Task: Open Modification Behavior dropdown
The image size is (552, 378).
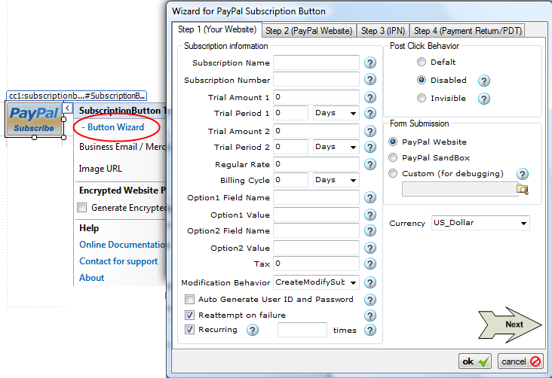Action: coord(316,282)
